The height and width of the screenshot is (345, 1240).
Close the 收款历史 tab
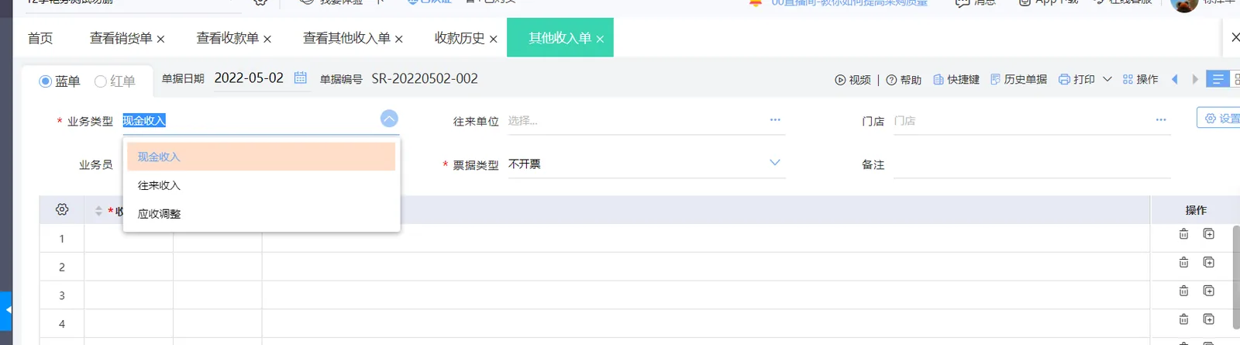coord(493,39)
